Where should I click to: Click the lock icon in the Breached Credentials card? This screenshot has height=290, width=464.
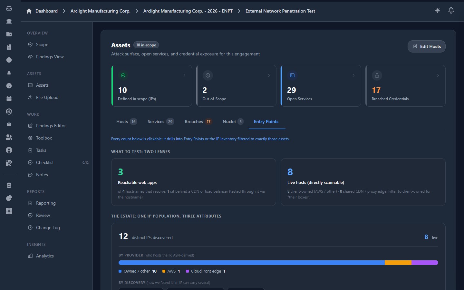coord(377,75)
